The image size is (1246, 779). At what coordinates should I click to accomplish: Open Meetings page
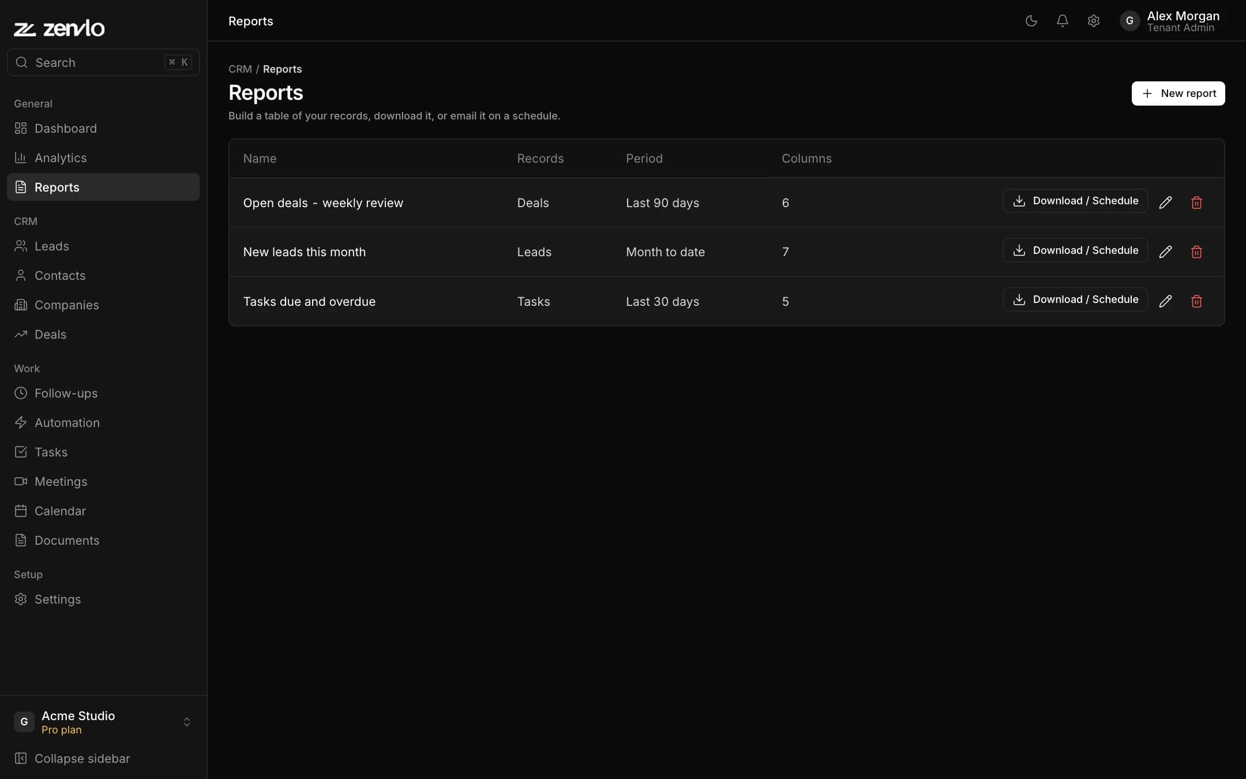[x=103, y=481]
